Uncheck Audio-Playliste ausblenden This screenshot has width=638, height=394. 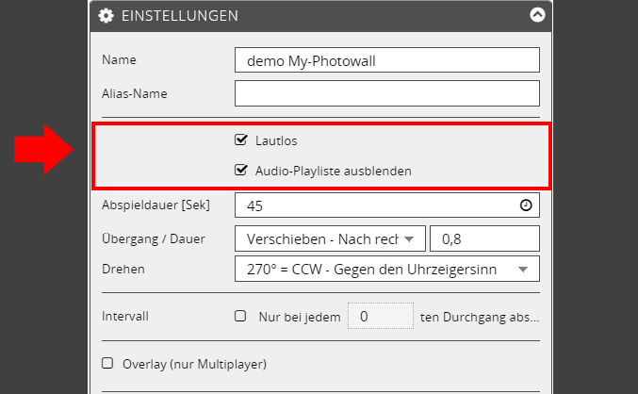241,171
